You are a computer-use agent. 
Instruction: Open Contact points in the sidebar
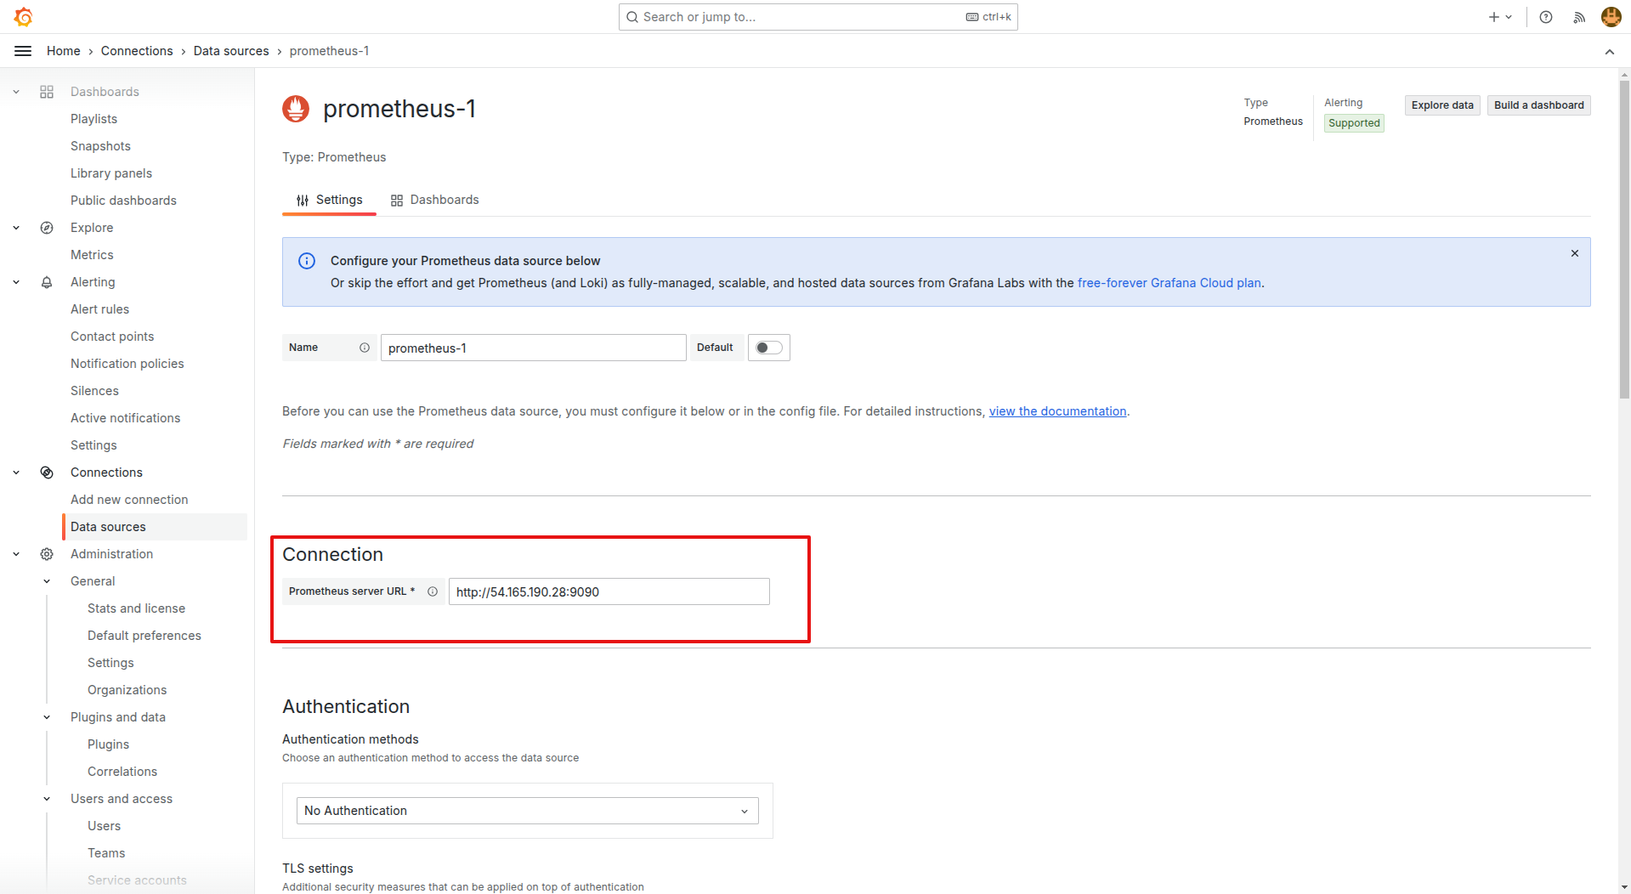112,337
